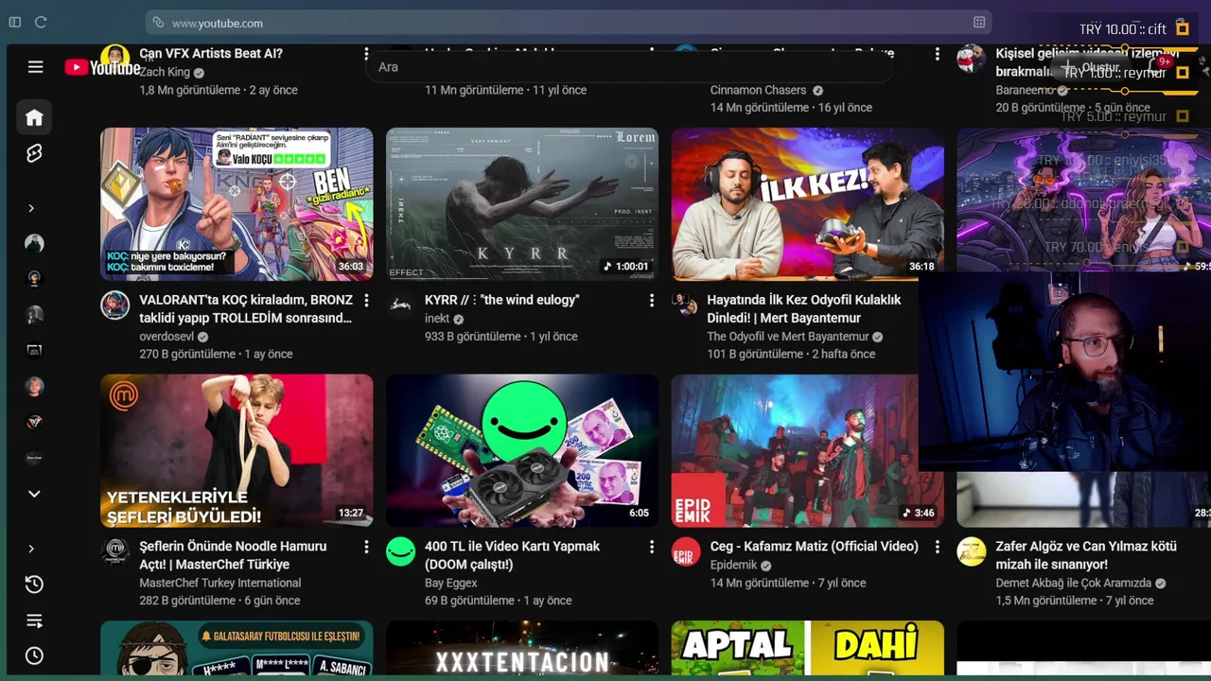Open the Bay Eggex channel name
The height and width of the screenshot is (681, 1211).
coord(450,583)
